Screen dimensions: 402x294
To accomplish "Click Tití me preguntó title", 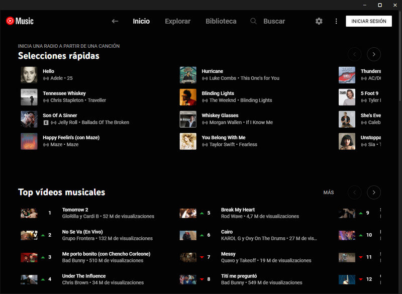I will (x=239, y=276).
